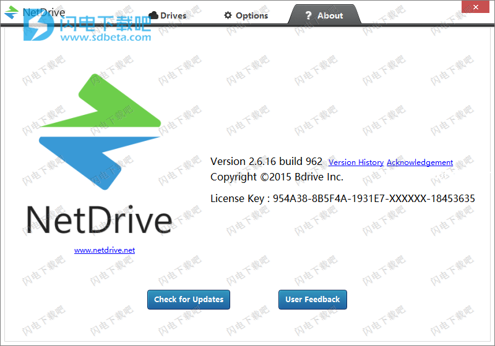Click the Copyright ©2015 Bdrive Inc. text
The image size is (495, 346).
pos(277,177)
